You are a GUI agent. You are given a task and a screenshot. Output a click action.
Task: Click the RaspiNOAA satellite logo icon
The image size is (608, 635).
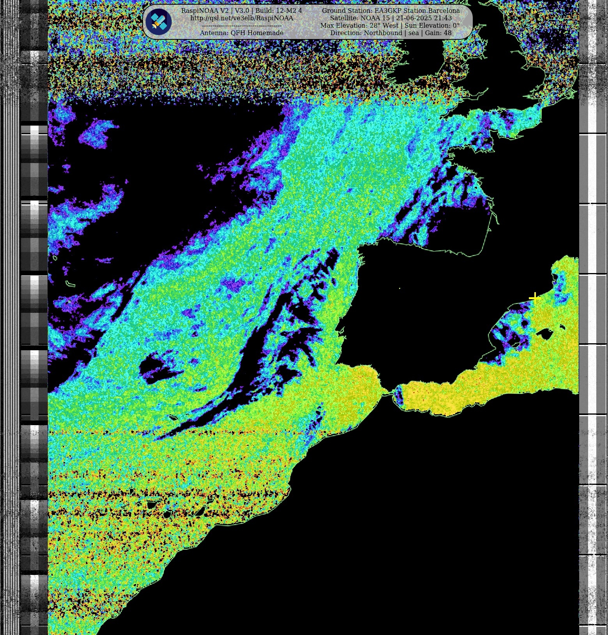click(159, 22)
